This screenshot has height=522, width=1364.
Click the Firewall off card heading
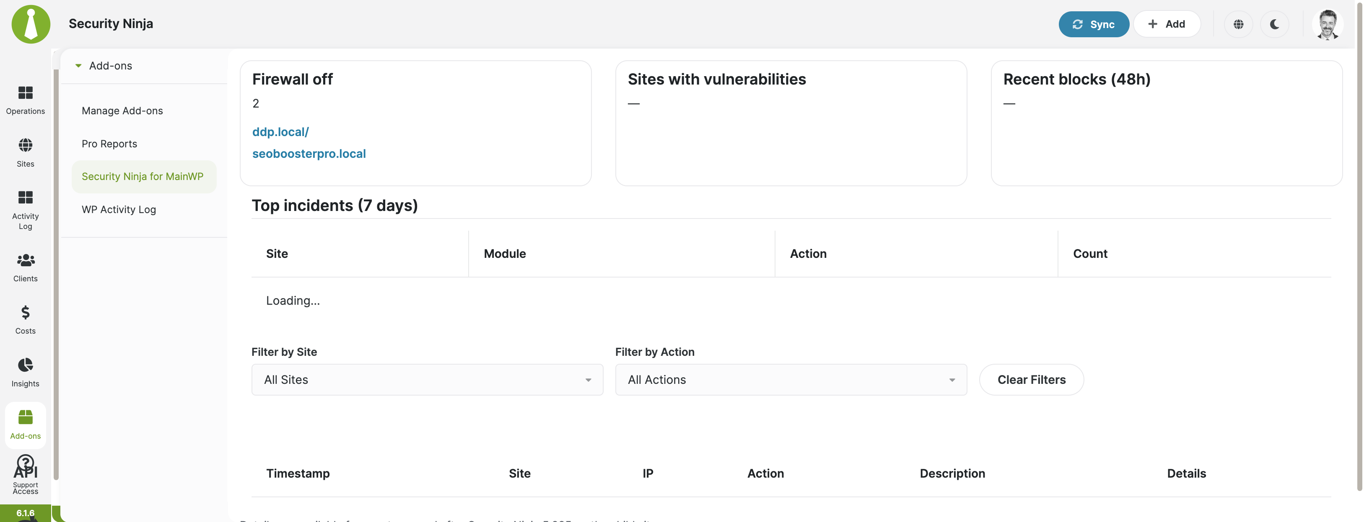pos(292,80)
